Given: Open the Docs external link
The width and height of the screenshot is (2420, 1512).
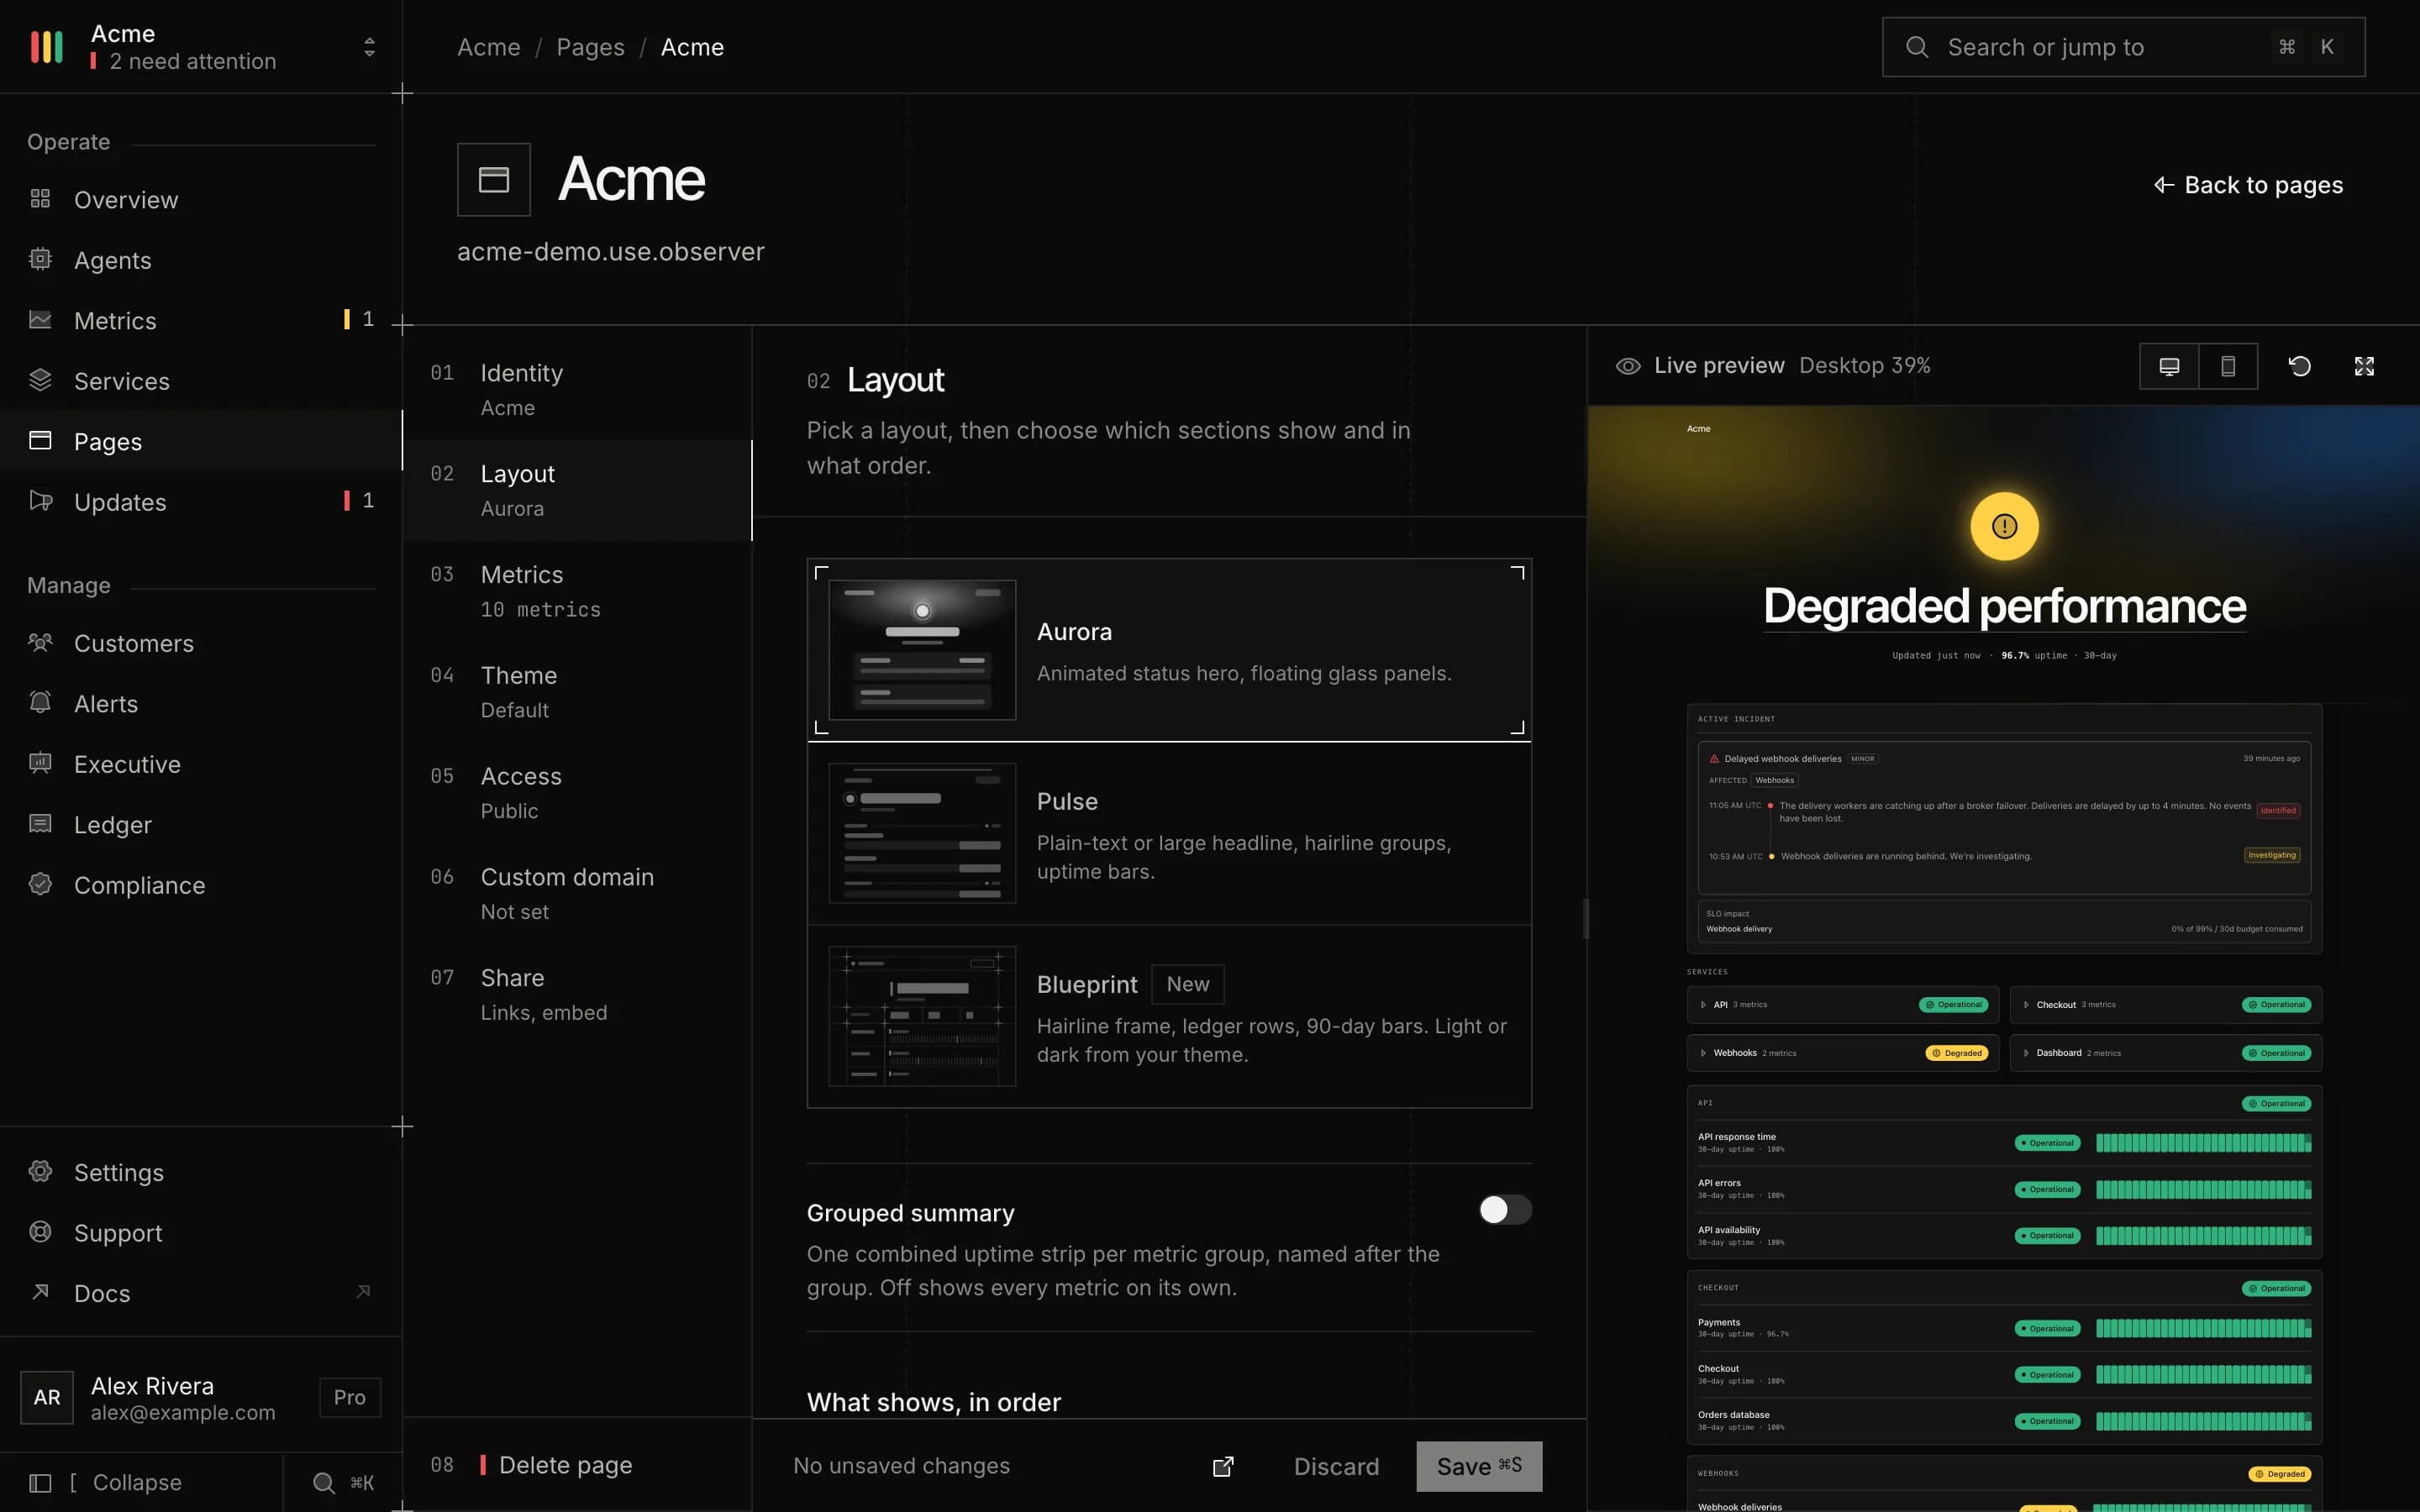Looking at the screenshot, I should point(201,1293).
